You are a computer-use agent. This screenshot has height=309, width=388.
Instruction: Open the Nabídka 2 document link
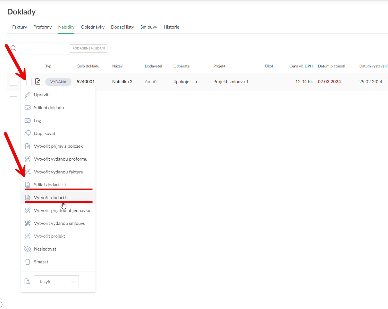[x=122, y=82]
